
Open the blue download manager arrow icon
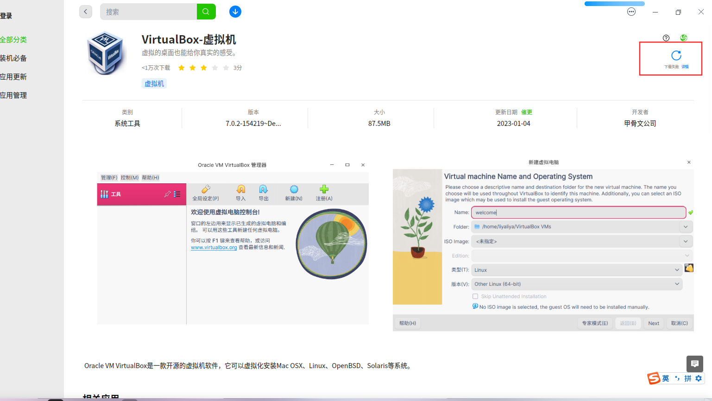click(235, 12)
